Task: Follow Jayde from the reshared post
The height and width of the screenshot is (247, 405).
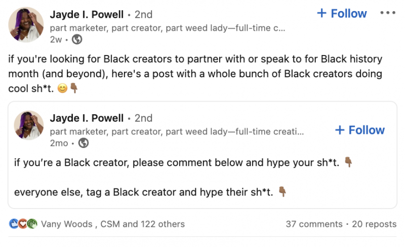Action: point(360,130)
